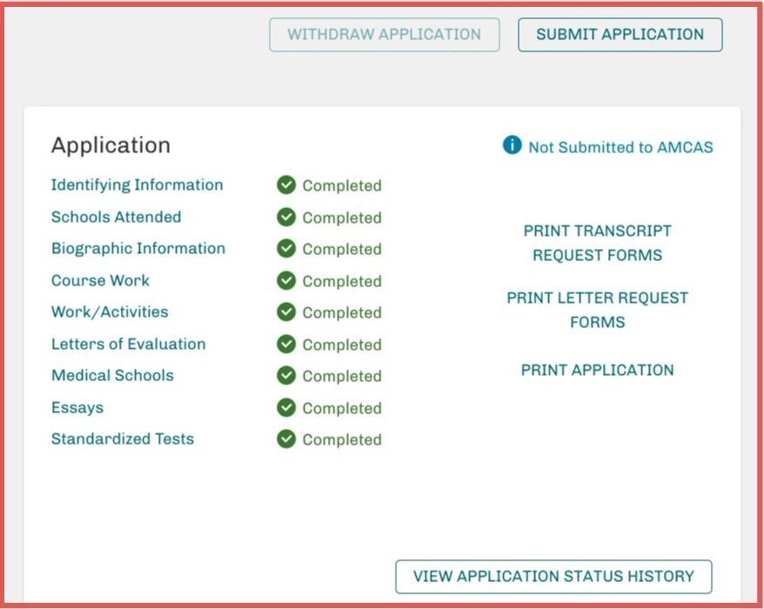Open View Application Status History

coord(553,576)
